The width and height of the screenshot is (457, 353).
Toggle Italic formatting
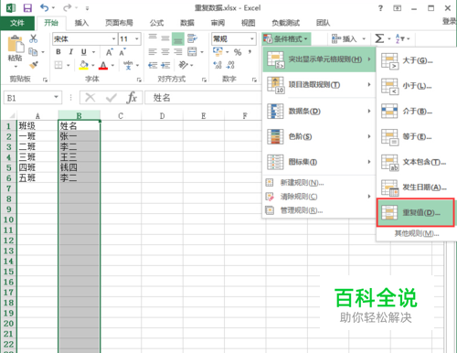tap(71, 52)
